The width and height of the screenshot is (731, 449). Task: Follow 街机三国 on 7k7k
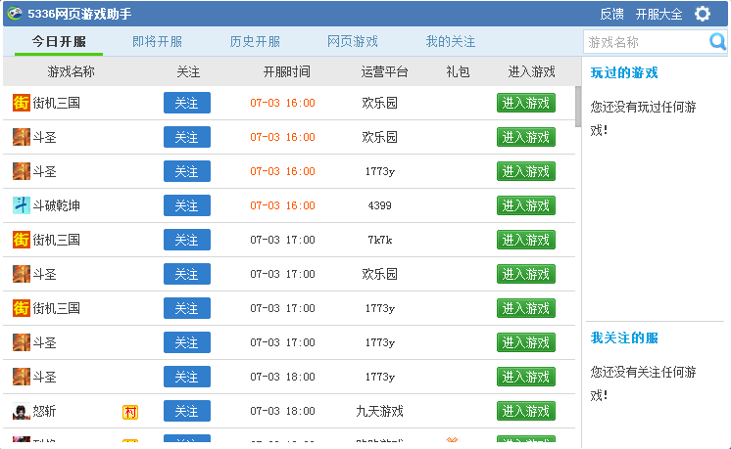click(x=187, y=240)
